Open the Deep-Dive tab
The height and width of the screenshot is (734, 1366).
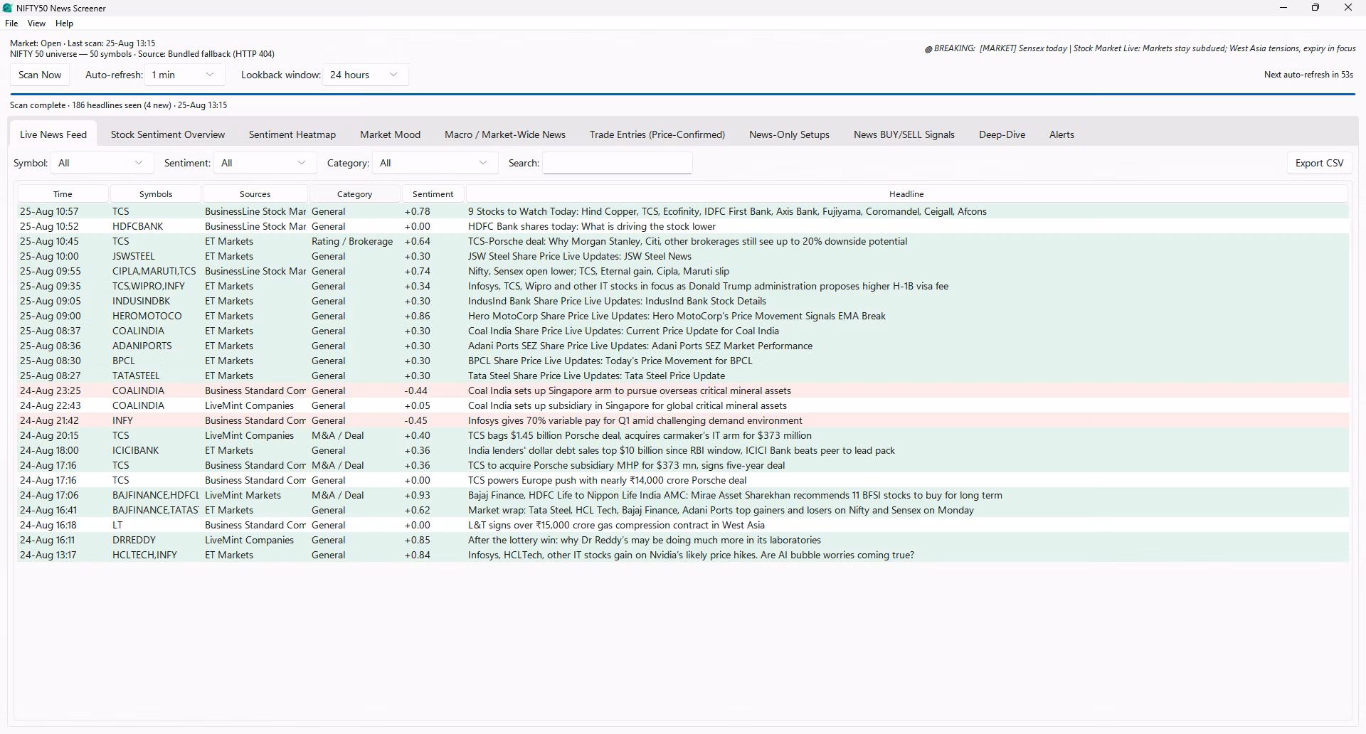(1002, 134)
